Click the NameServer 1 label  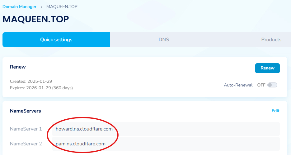26,129
